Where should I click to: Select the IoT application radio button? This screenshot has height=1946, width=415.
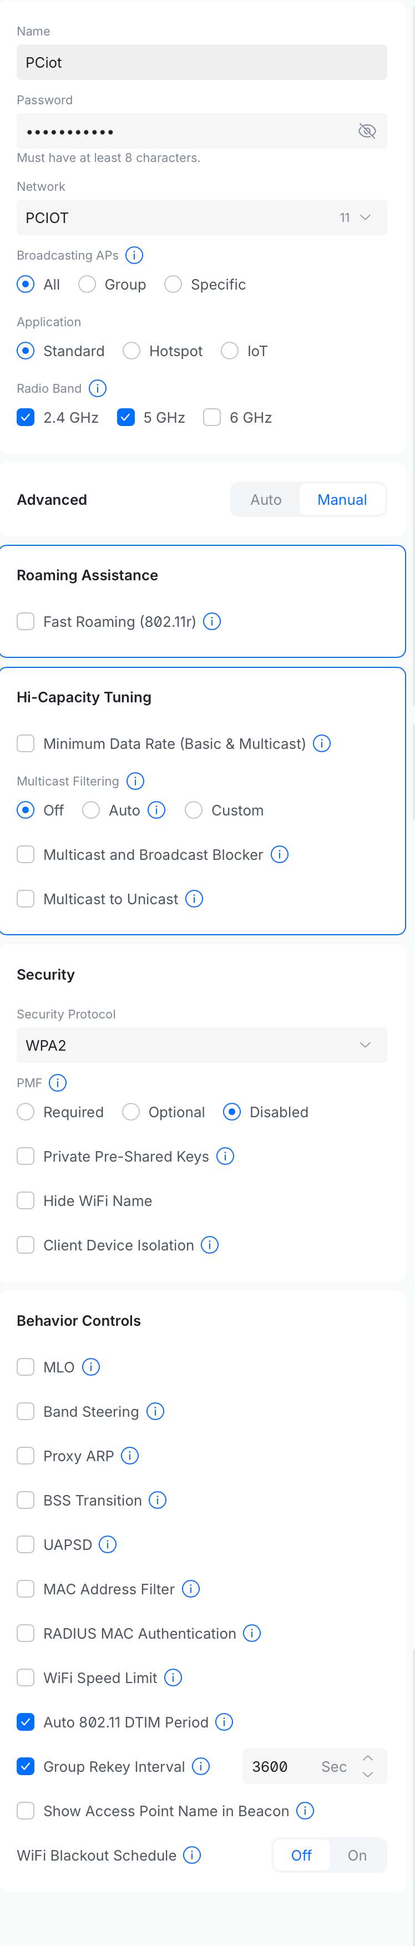point(230,351)
